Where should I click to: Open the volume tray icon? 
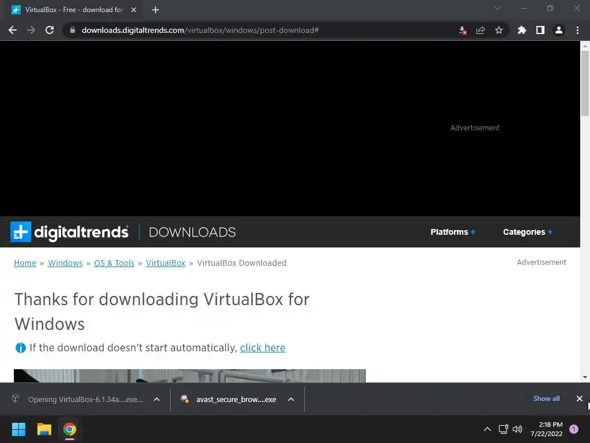pos(518,429)
